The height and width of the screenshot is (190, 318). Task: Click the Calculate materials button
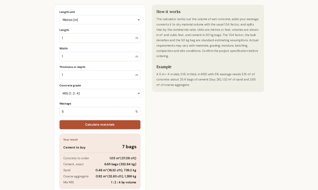click(100, 125)
